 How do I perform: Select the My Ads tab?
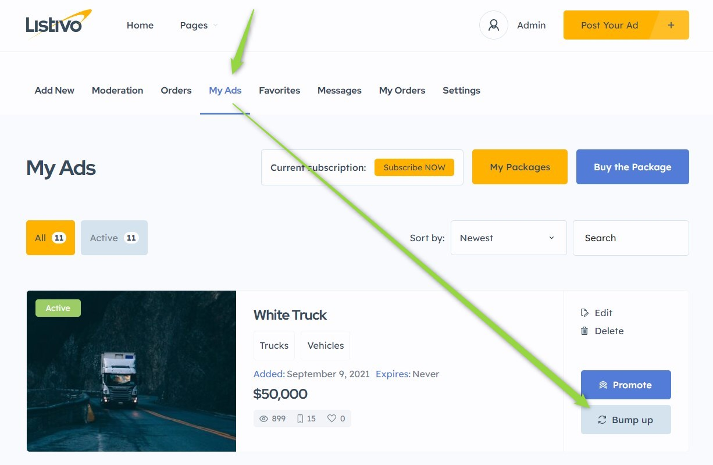click(x=225, y=90)
